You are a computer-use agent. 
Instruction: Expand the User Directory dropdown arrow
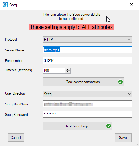pyautogui.click(x=130, y=94)
